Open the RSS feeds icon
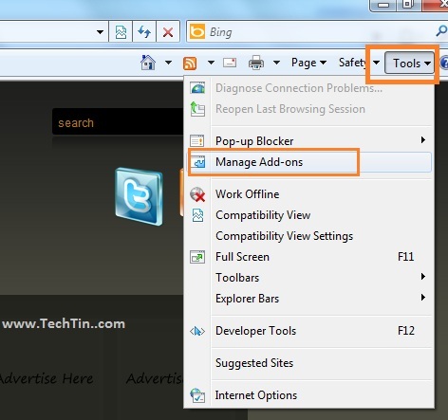 (190, 63)
